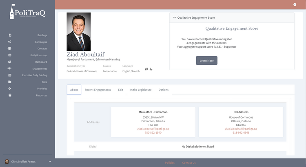Click the Resources book icon
The height and width of the screenshot is (167, 306).
[x=10, y=95]
